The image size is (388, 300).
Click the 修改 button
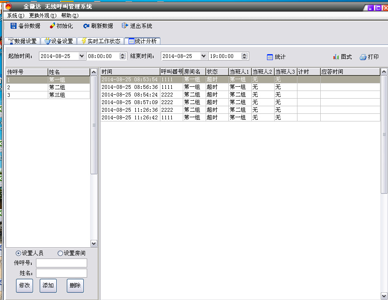[x=25, y=286]
